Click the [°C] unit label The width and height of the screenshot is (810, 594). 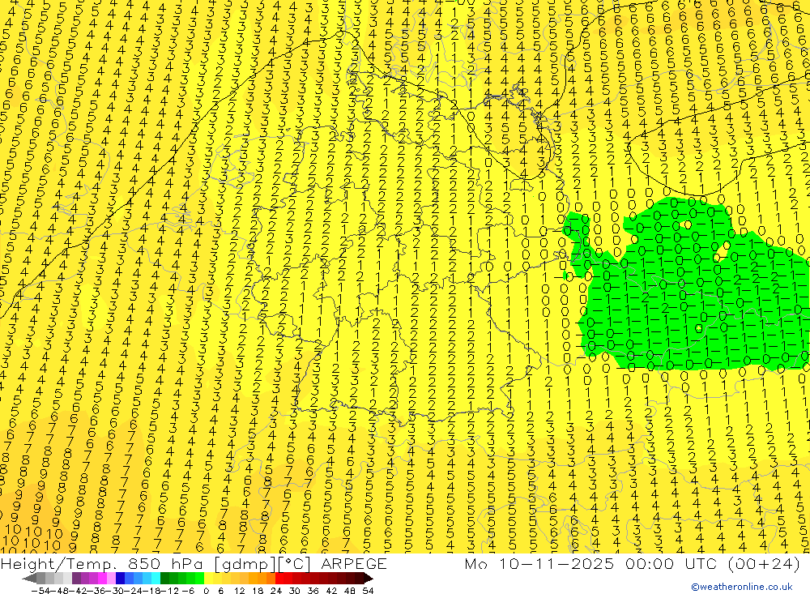[295, 563]
